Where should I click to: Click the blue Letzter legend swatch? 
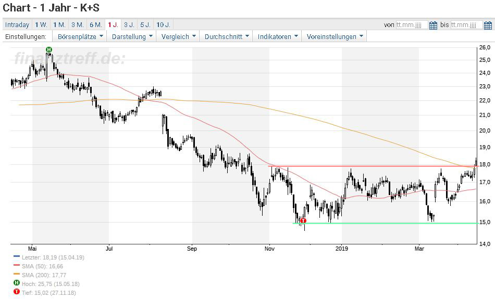pos(17,257)
